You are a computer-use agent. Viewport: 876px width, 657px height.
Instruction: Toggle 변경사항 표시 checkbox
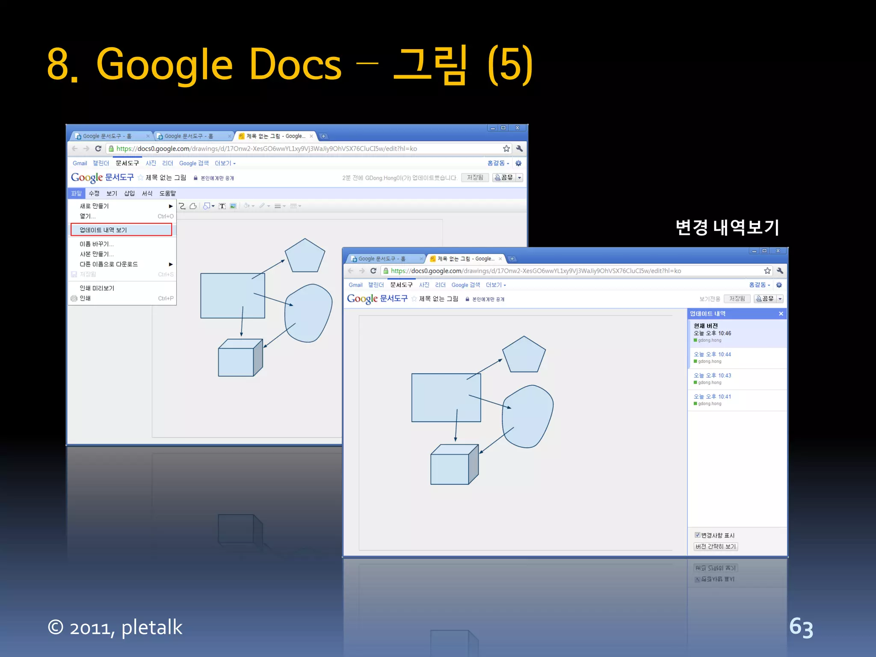coord(697,535)
